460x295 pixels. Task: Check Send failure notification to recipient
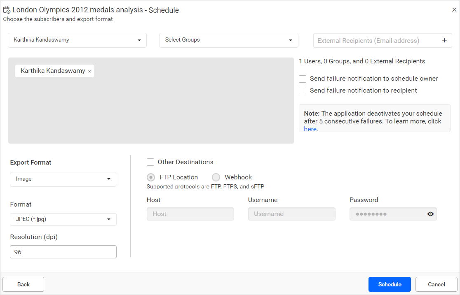303,91
